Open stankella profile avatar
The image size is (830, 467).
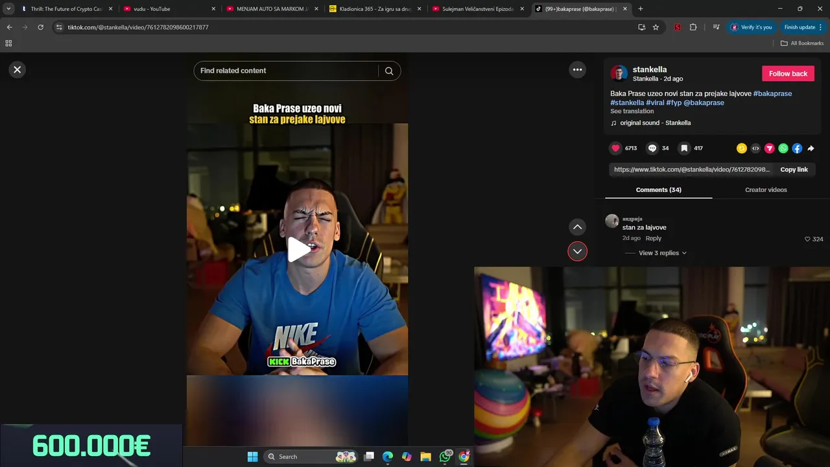[x=619, y=73]
